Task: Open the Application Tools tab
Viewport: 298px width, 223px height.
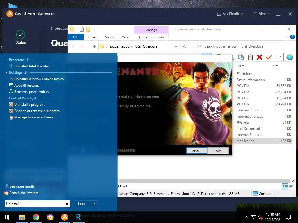Action: (x=151, y=37)
